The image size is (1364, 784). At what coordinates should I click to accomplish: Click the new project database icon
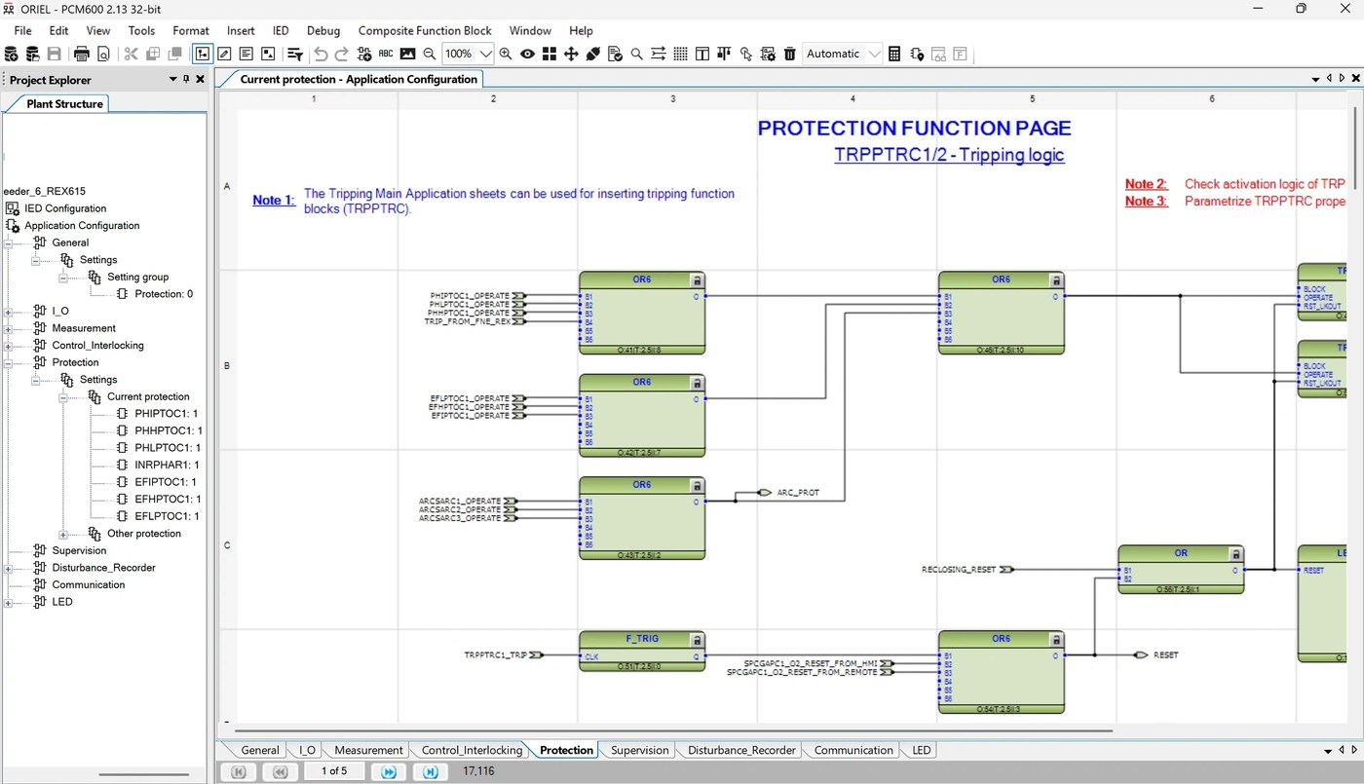pyautogui.click(x=12, y=54)
